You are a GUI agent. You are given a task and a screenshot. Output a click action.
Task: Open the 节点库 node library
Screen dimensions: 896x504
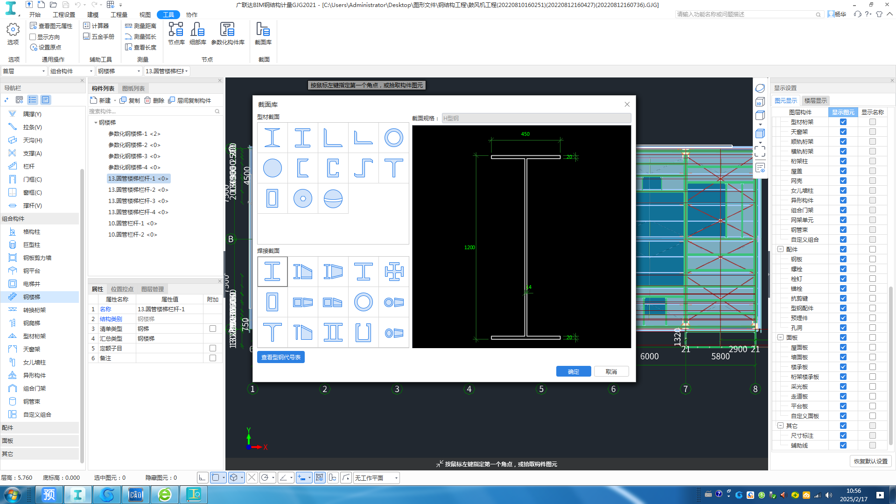pyautogui.click(x=176, y=34)
